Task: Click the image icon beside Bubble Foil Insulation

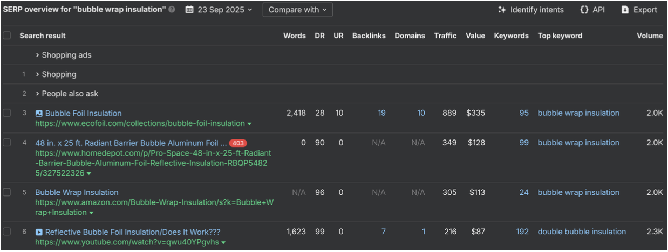Action: pos(39,114)
